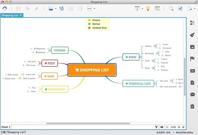Select the SHOPPING LIST central topic
This screenshot has height=135, width=198.
92,70
